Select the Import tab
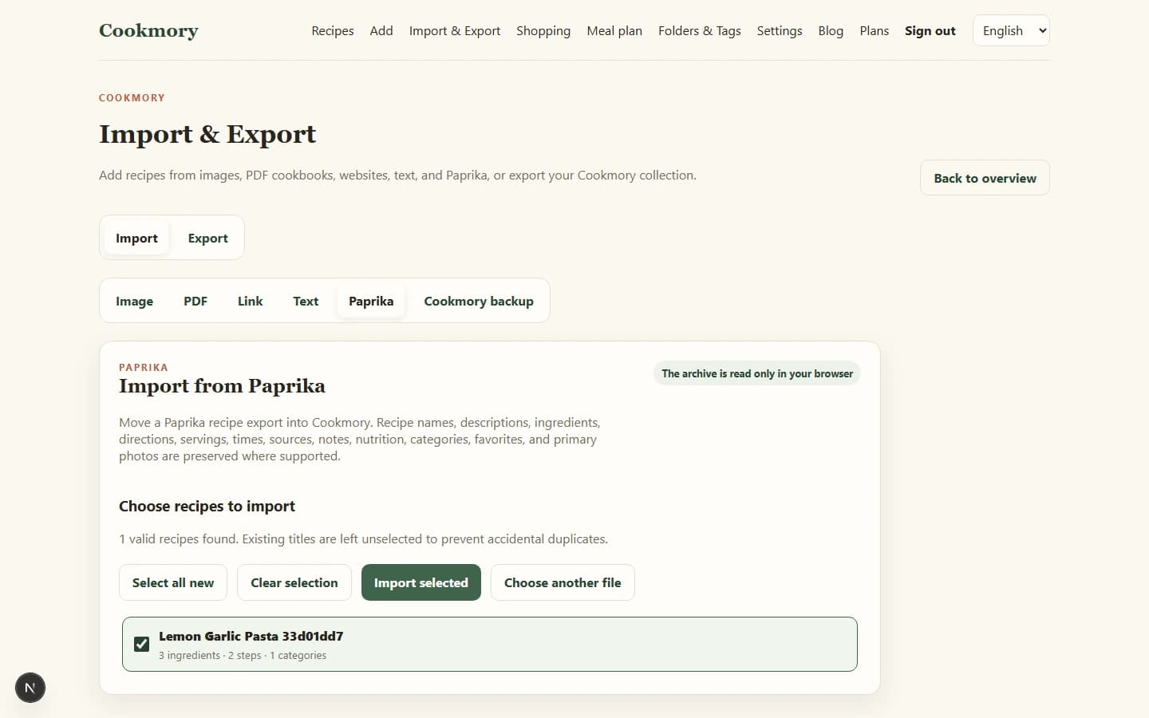1149x718 pixels. coord(136,238)
